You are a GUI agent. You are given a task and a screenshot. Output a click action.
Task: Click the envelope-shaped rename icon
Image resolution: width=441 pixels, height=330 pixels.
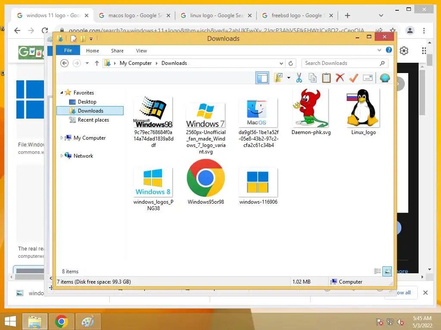368,78
